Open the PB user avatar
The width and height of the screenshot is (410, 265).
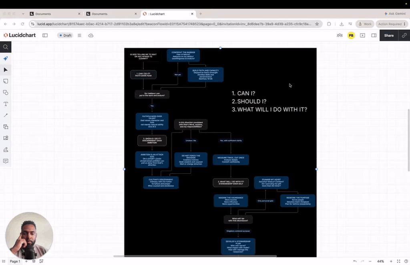click(351, 35)
